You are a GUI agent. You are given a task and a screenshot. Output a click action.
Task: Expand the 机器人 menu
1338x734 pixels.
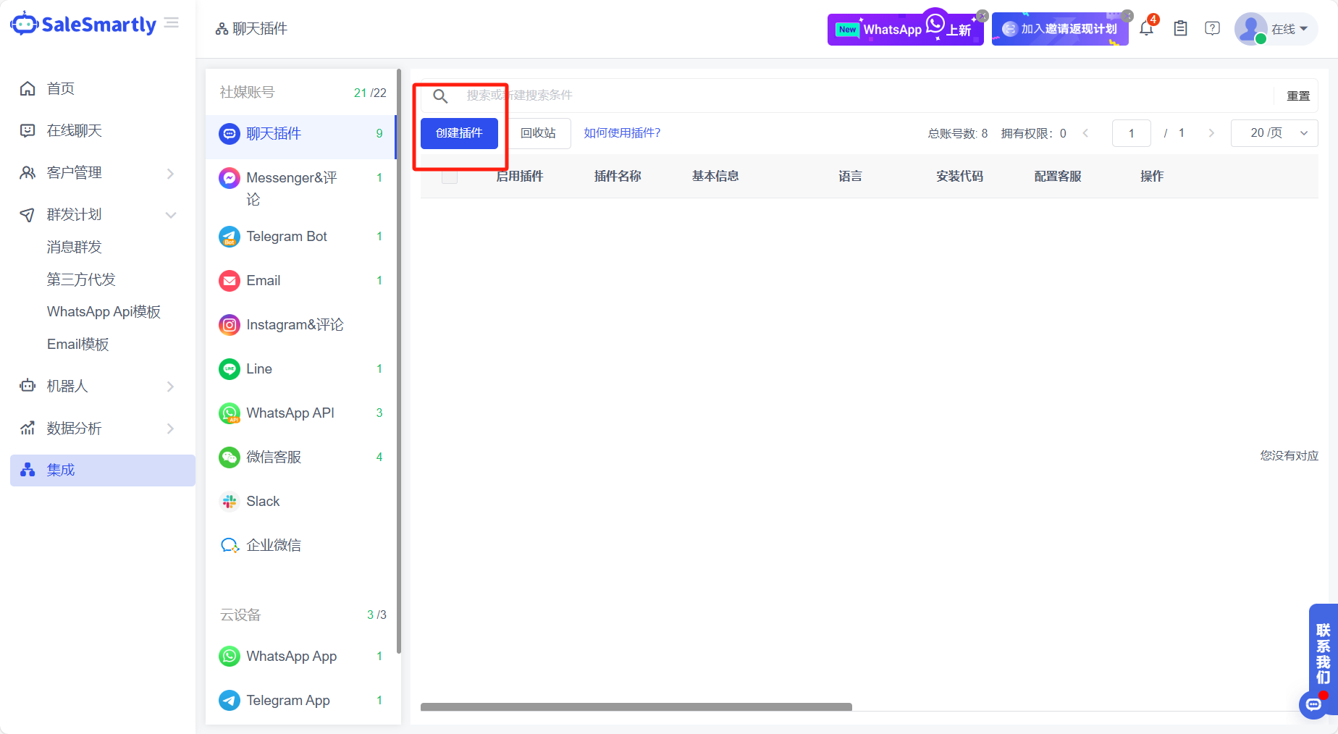click(98, 387)
